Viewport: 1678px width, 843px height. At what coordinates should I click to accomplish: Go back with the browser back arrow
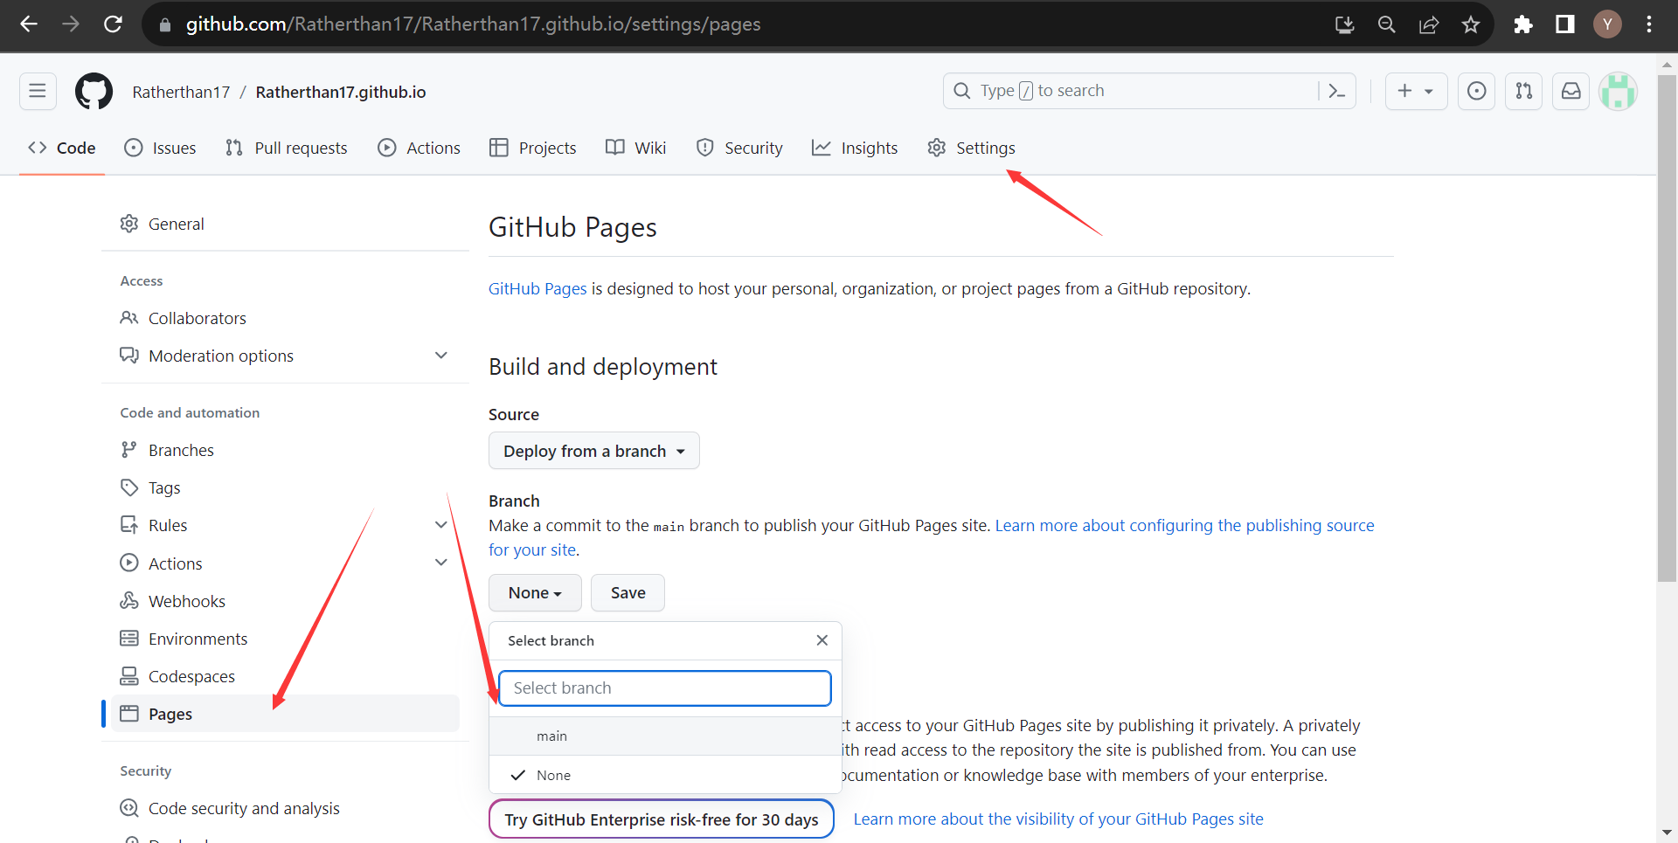coord(29,24)
